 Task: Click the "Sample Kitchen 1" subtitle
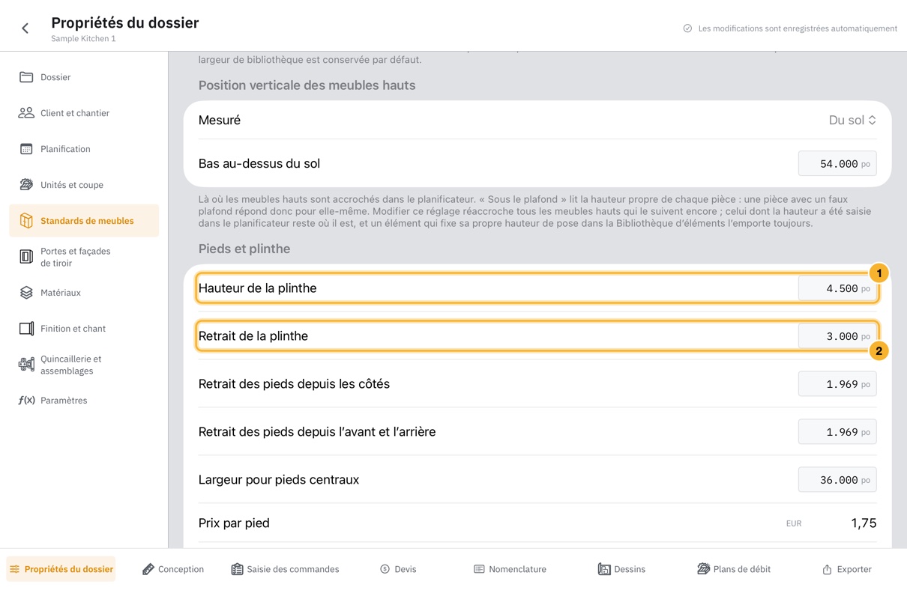(x=83, y=39)
